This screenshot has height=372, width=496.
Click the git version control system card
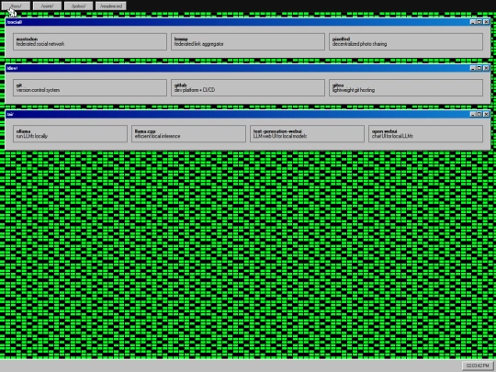coord(90,87)
